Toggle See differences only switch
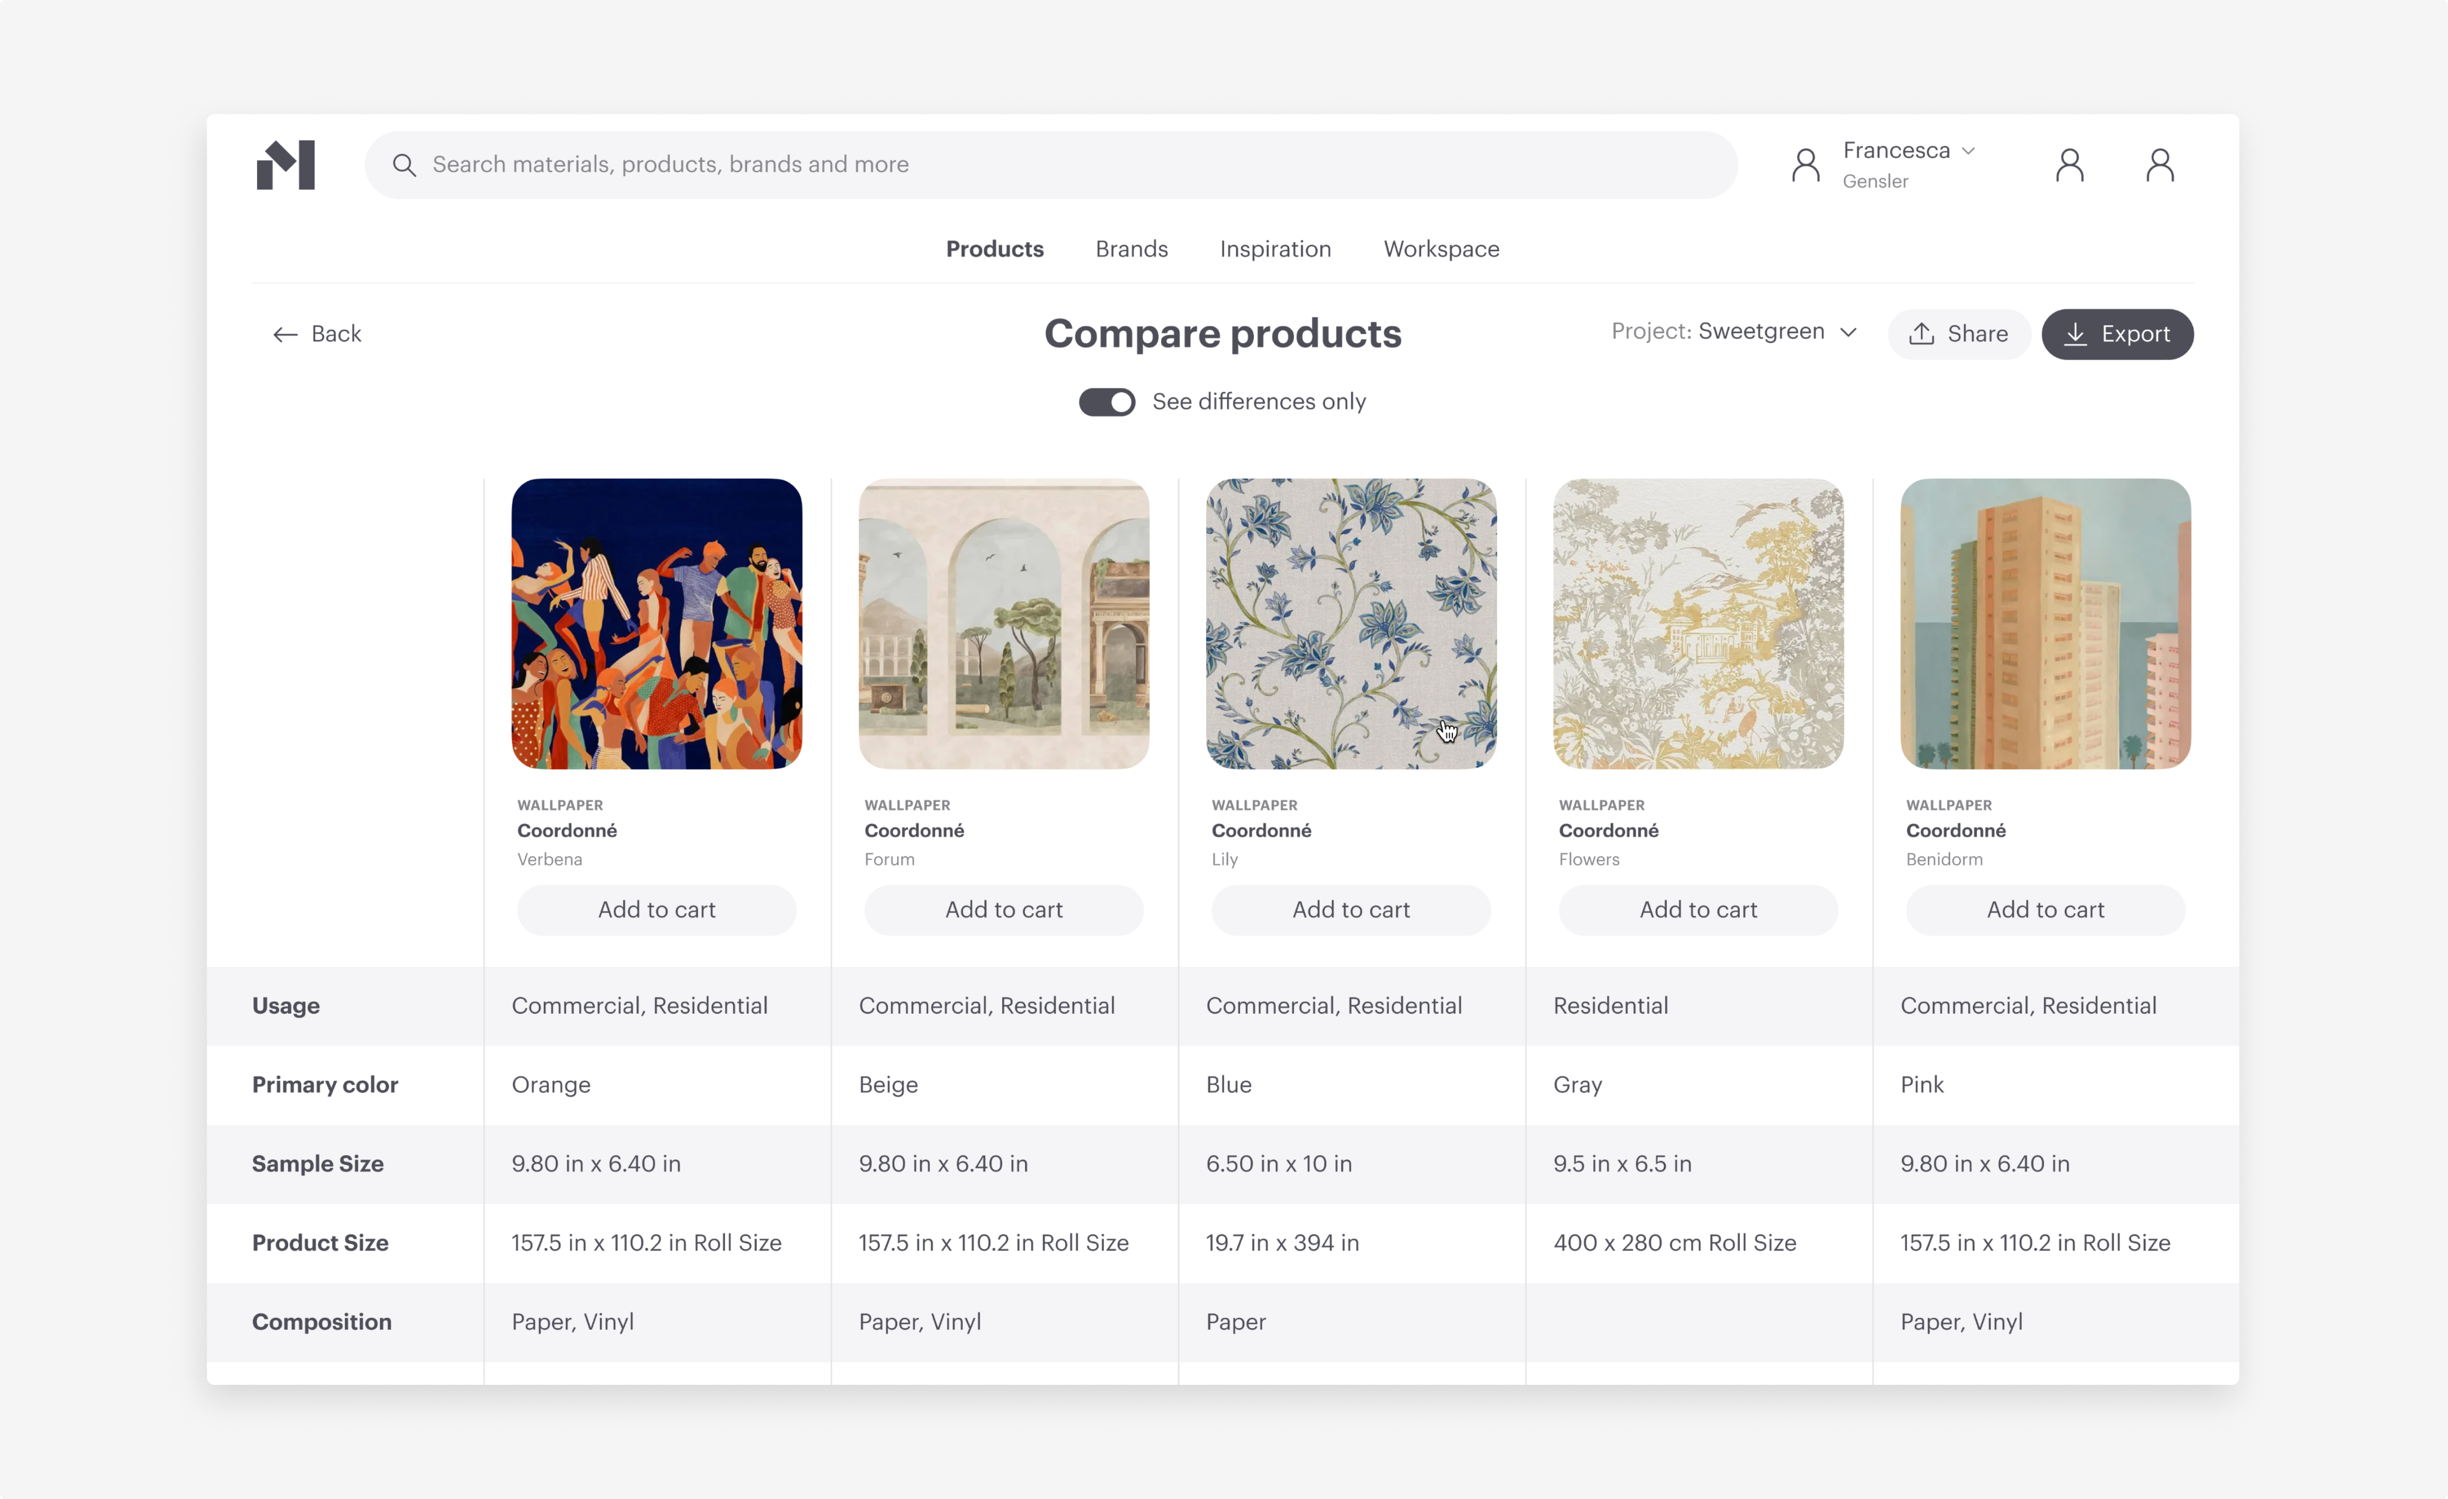 coord(1107,401)
